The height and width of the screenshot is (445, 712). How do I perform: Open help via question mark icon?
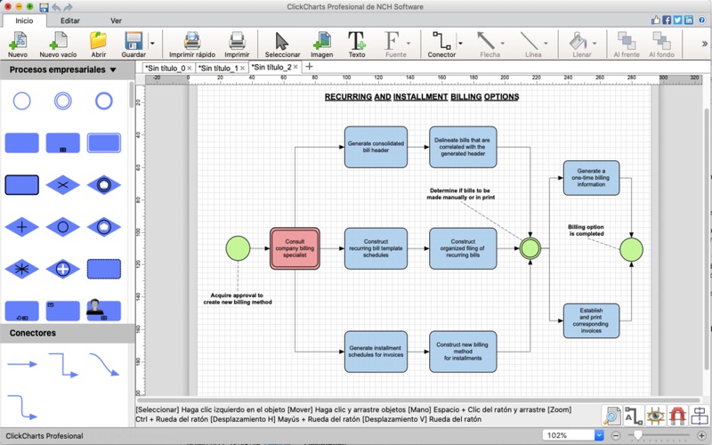tap(702, 20)
